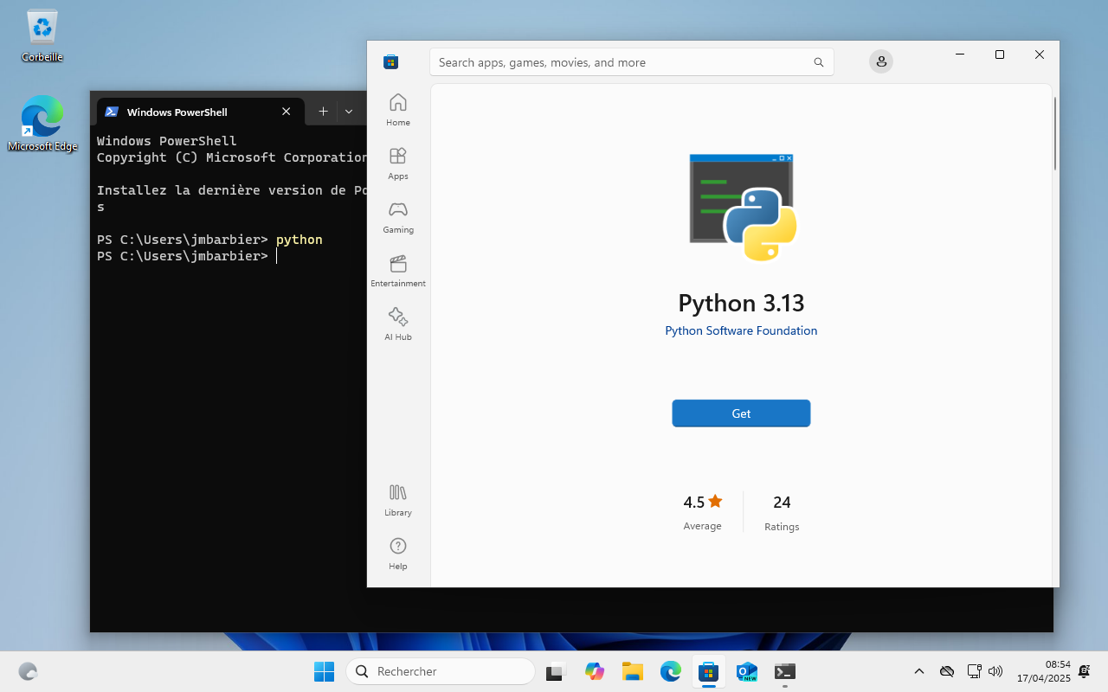Switch to Terminal via taskbar icon
Viewport: 1108px width, 692px height.
(x=785, y=671)
